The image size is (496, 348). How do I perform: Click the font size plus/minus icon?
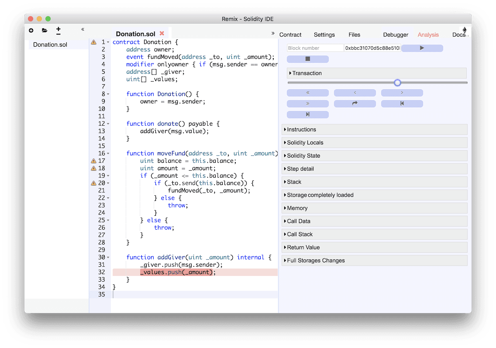coord(59,31)
